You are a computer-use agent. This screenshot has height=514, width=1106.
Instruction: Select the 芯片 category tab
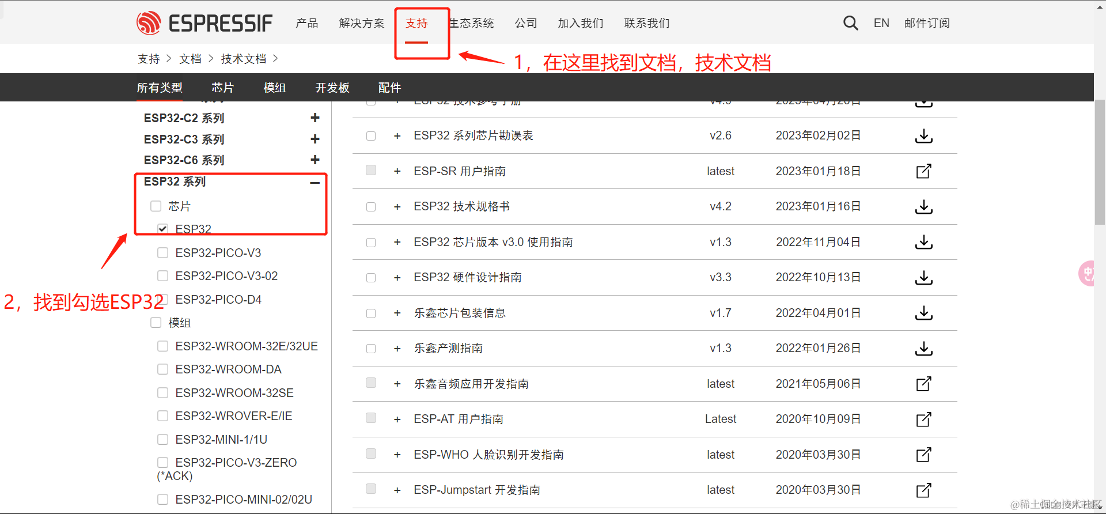point(222,88)
